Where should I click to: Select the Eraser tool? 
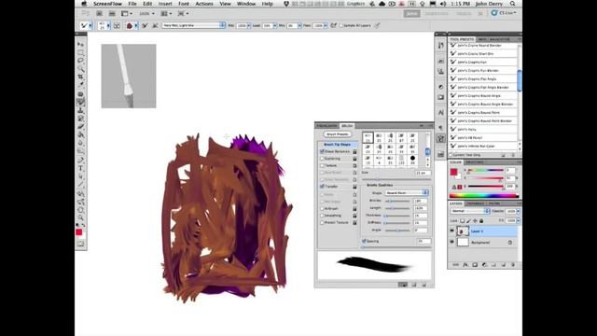[81, 127]
